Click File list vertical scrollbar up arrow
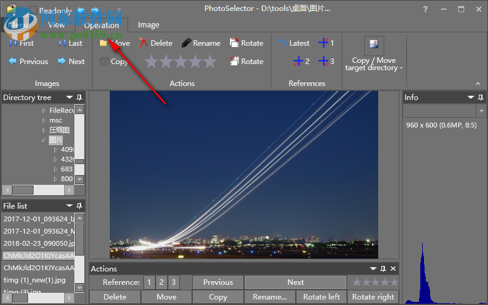 tap(80, 218)
